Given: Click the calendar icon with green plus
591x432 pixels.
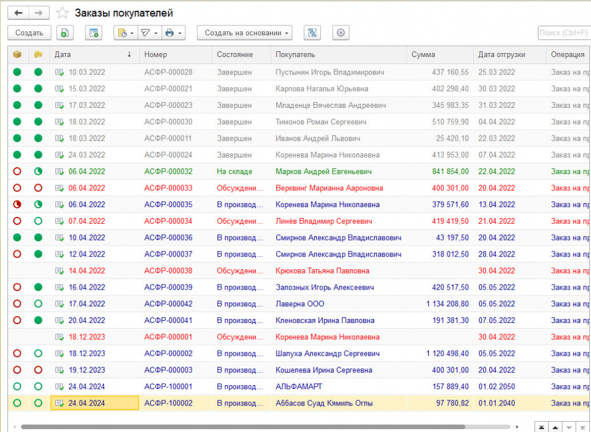Looking at the screenshot, I should tap(93, 33).
